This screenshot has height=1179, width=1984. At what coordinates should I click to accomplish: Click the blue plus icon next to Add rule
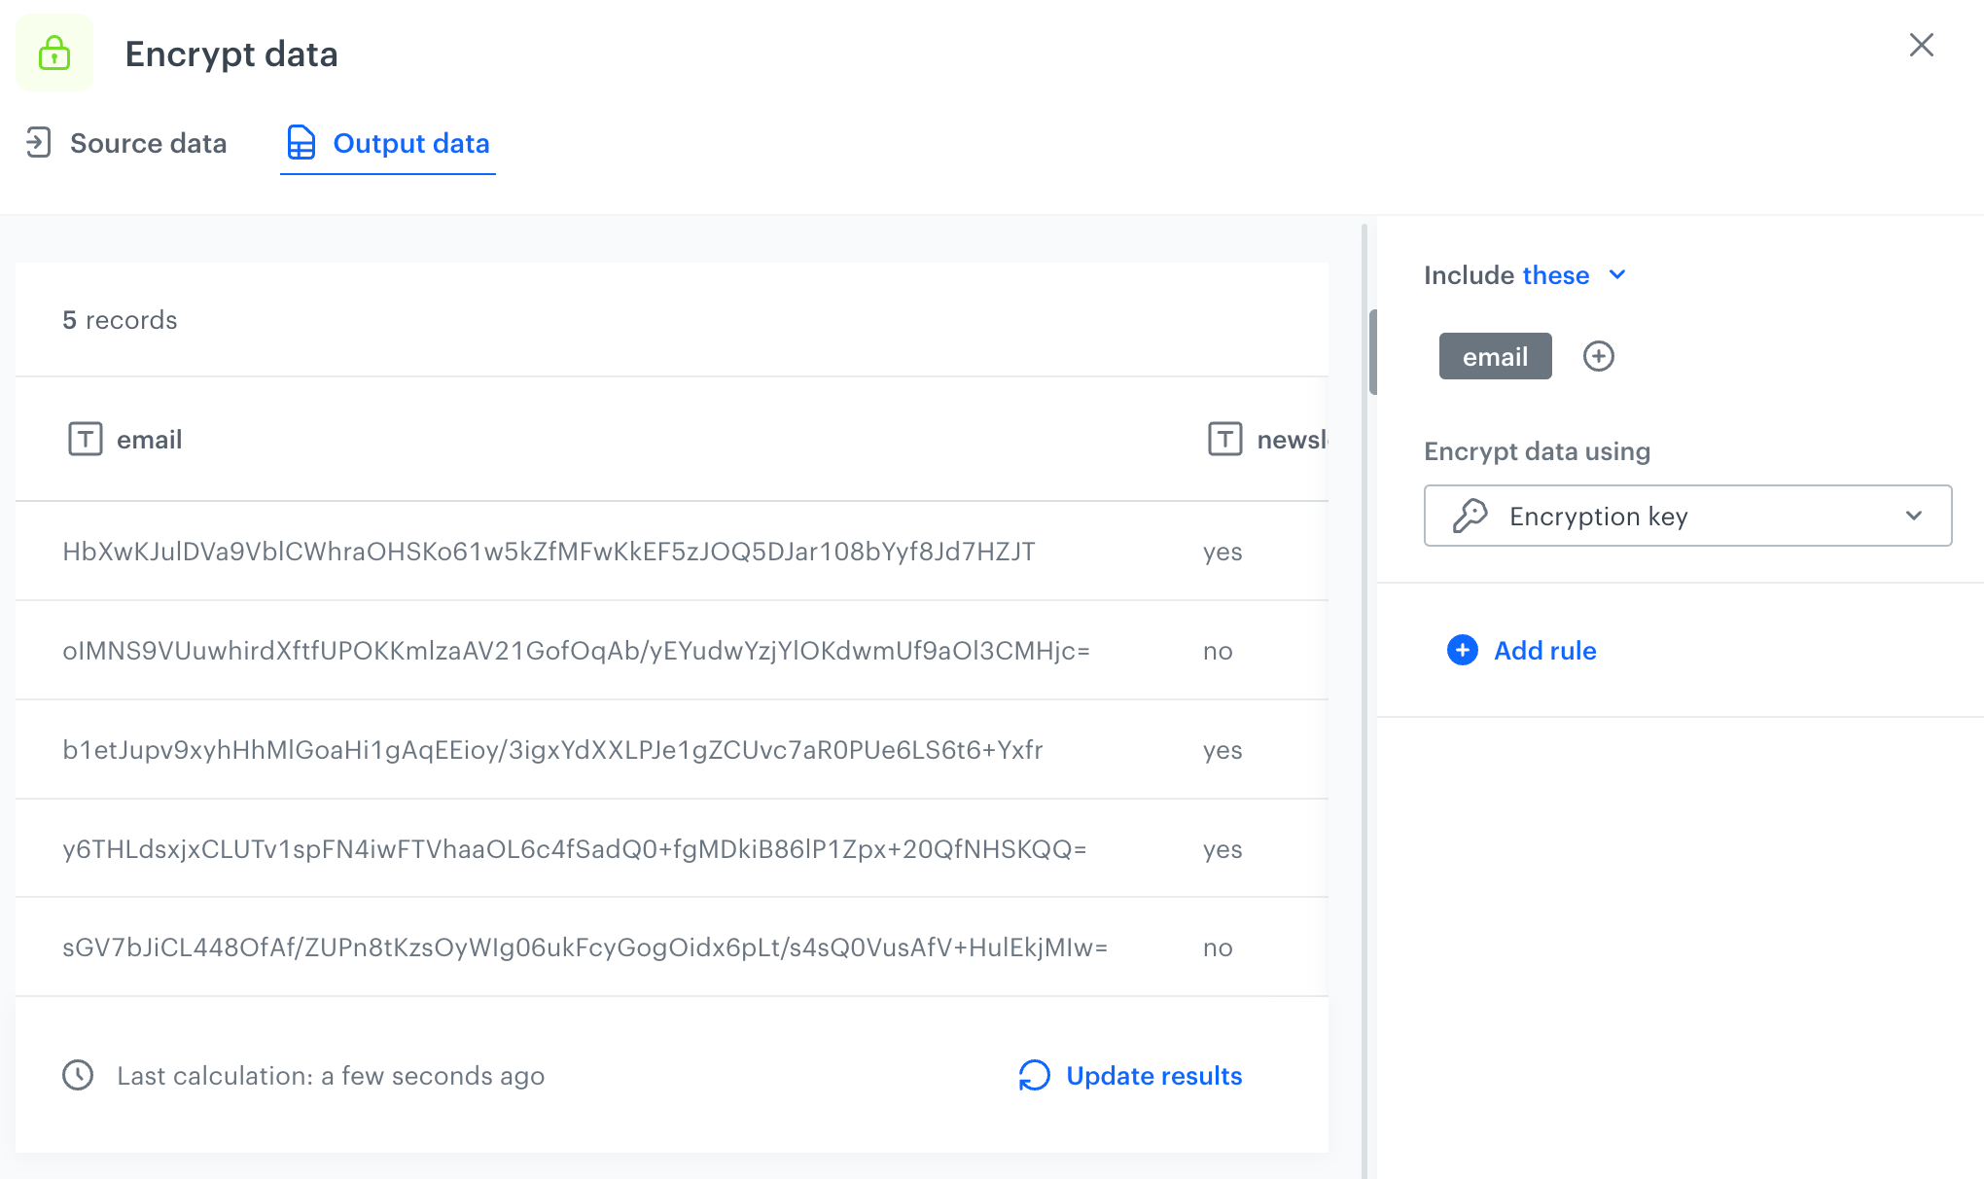pyautogui.click(x=1461, y=650)
